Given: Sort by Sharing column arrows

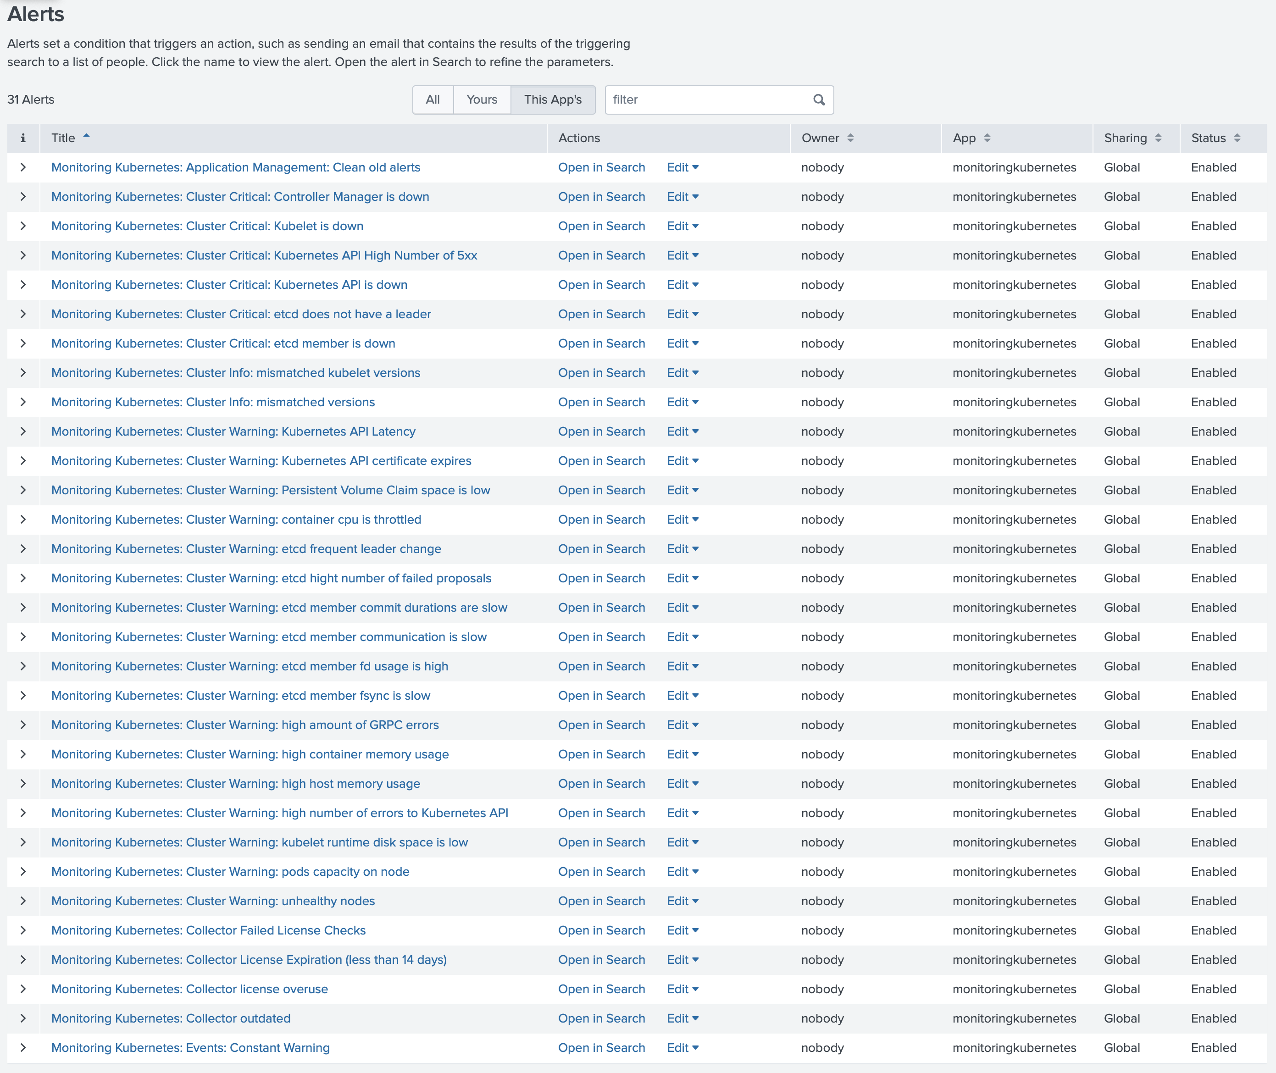Looking at the screenshot, I should [1158, 138].
